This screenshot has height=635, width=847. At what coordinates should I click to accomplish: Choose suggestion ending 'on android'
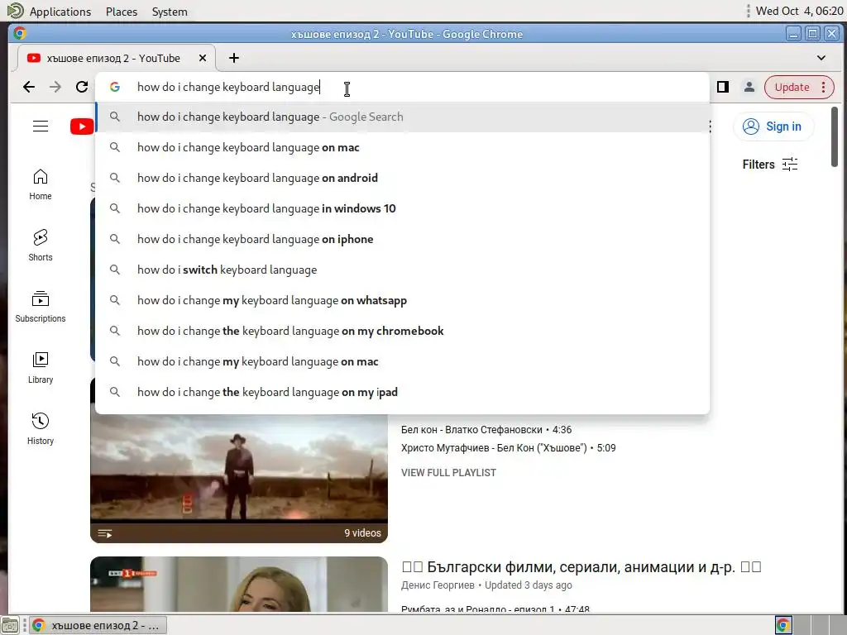[x=403, y=178]
